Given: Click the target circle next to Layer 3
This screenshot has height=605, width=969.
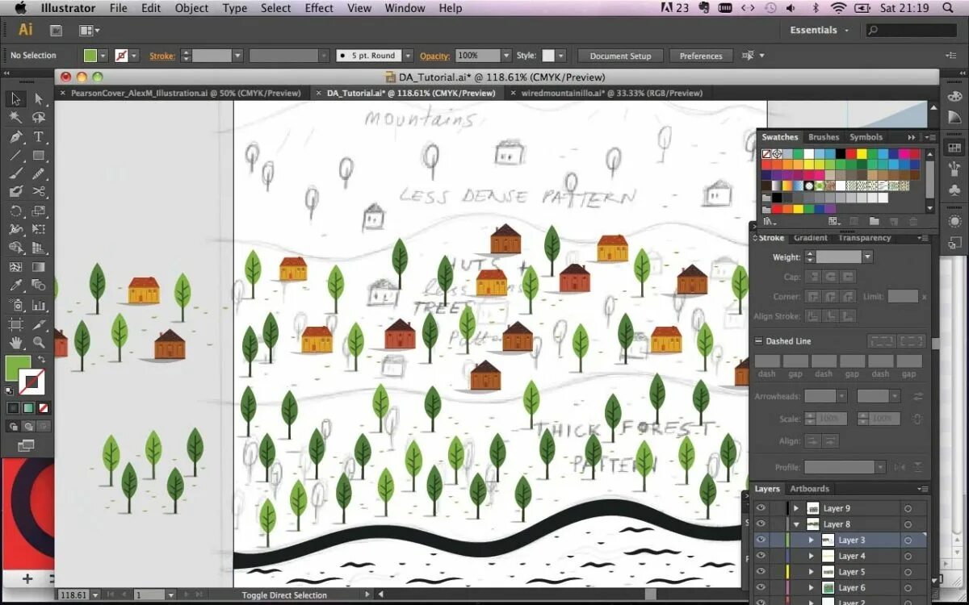Looking at the screenshot, I should point(908,540).
